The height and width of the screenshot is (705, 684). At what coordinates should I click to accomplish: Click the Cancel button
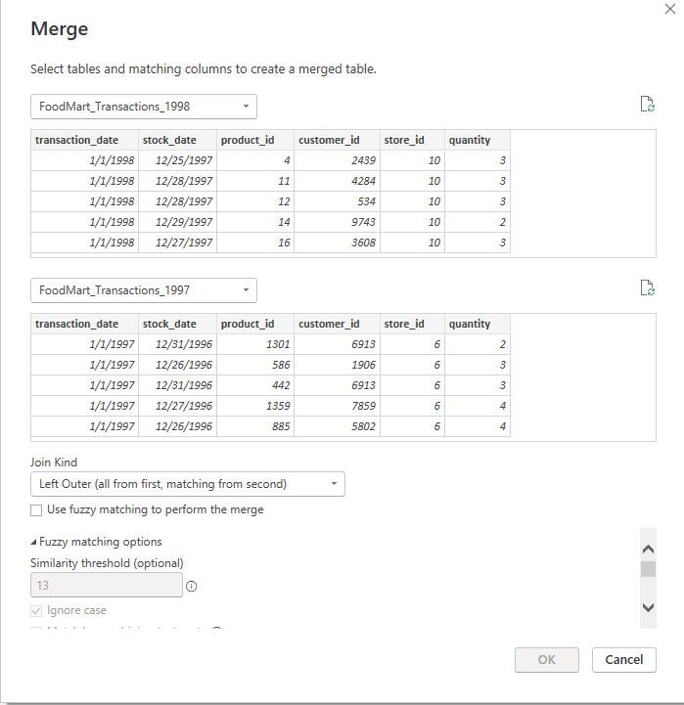[624, 660]
